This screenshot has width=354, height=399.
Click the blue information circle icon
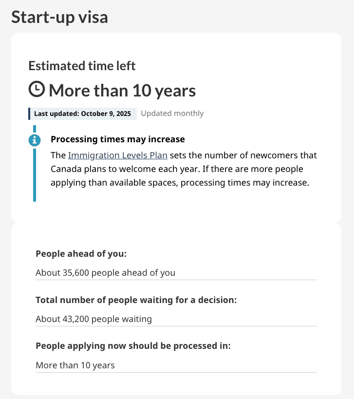point(34,140)
